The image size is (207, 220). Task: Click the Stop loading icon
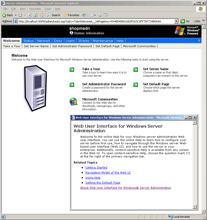[30, 15]
